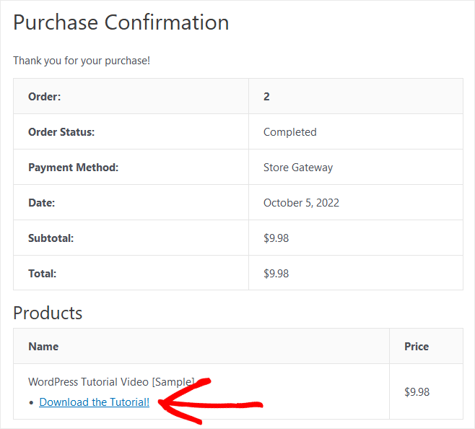
Task: Click the October 5, 2022 date value
Action: (x=301, y=203)
